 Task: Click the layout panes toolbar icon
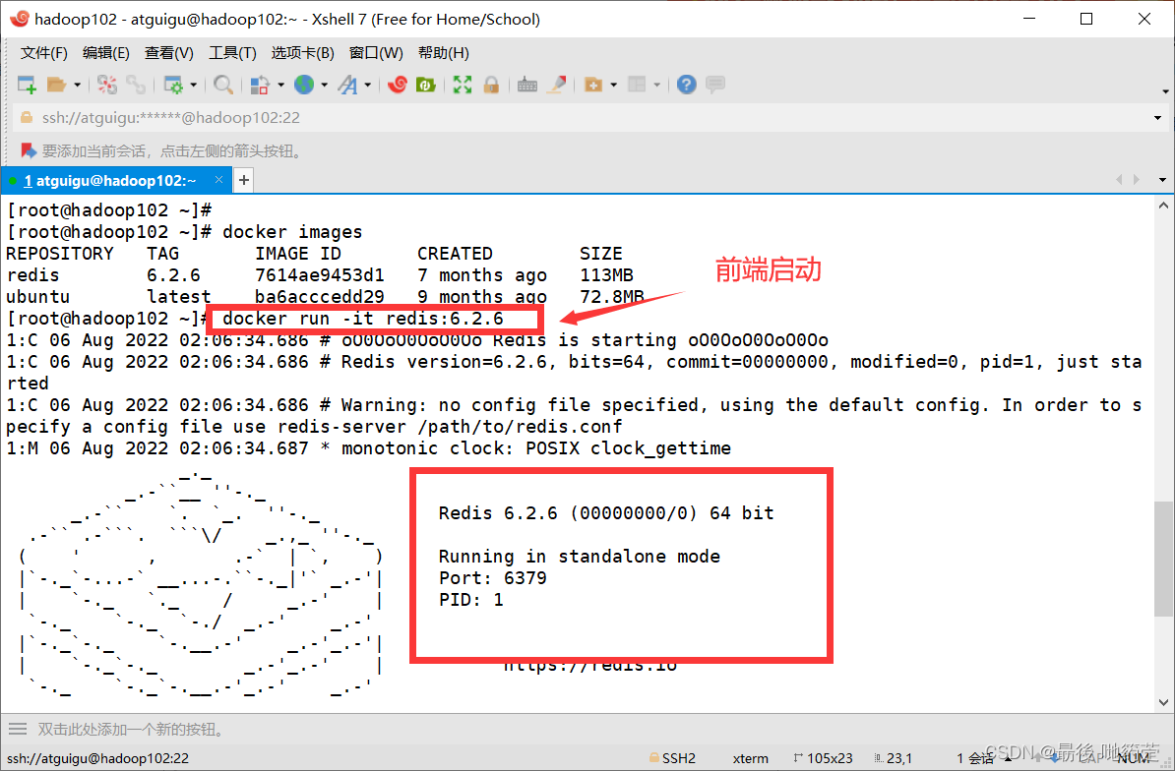coord(637,85)
